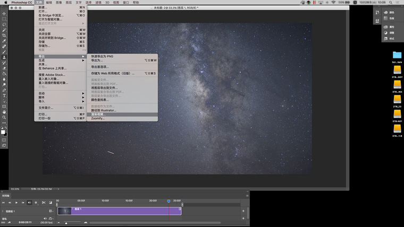Choose 存储为... in the file menu
Image resolution: width=404 pixels, height=227 pixels.
(x=61, y=46)
